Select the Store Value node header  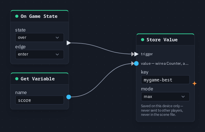click(165, 40)
